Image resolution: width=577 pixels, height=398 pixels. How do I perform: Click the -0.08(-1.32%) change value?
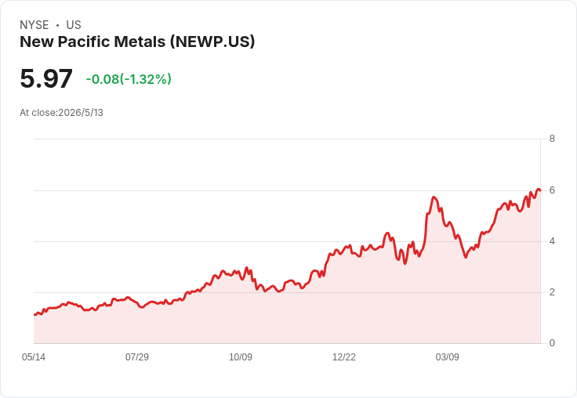pos(129,79)
